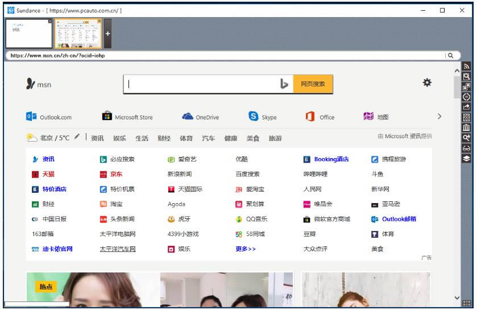477x310 pixels.
Task: Click the glasses icon in sidebar
Action: pos(467,148)
